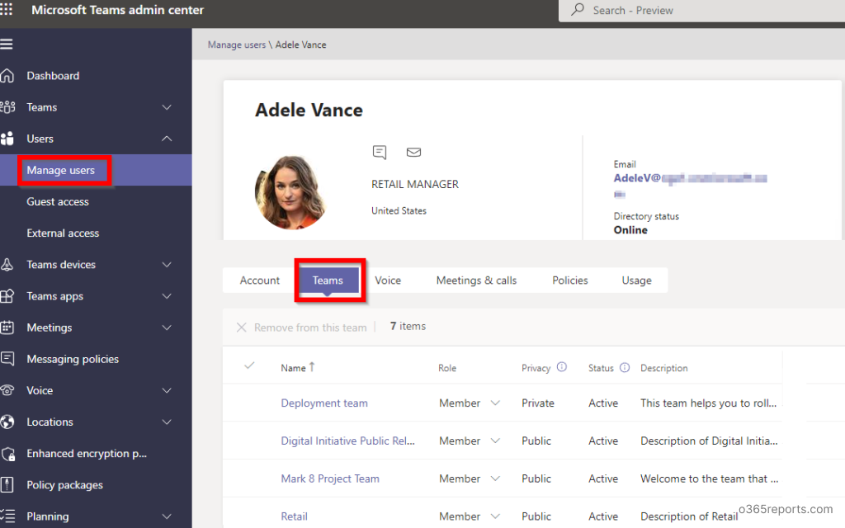The image size is (845, 528).
Task: Click the chat message icon on Adele's profile
Action: click(380, 152)
